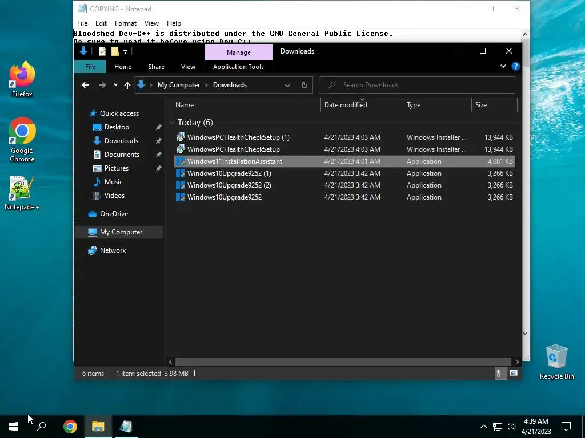The width and height of the screenshot is (585, 438).
Task: Click the horizontal scrollbar in file list
Action: (343, 362)
